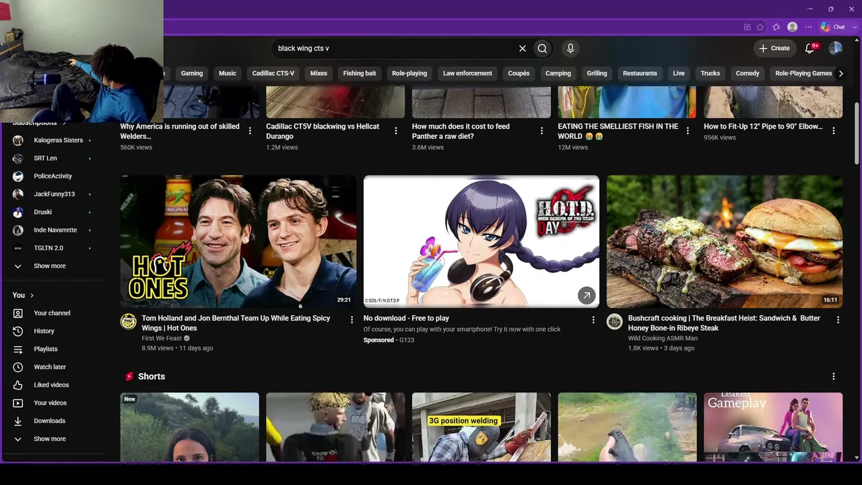Open Edge settings and more menu

click(808, 27)
